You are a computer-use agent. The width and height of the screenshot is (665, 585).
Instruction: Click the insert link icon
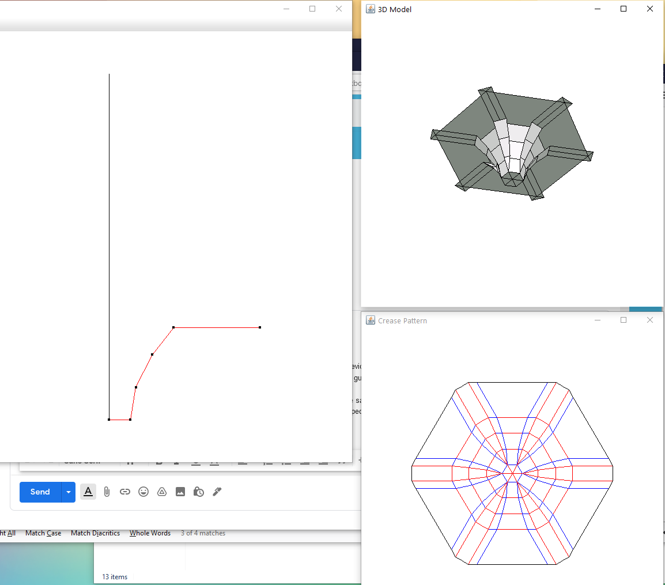point(125,492)
